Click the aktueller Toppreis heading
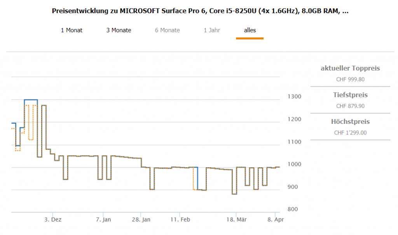The height and width of the screenshot is (235, 398). pyautogui.click(x=350, y=68)
